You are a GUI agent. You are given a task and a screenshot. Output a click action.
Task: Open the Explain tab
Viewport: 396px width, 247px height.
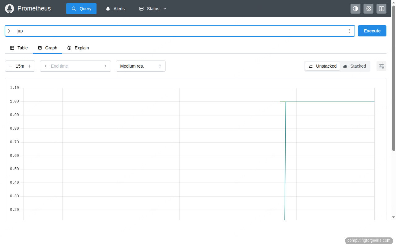[x=78, y=48]
